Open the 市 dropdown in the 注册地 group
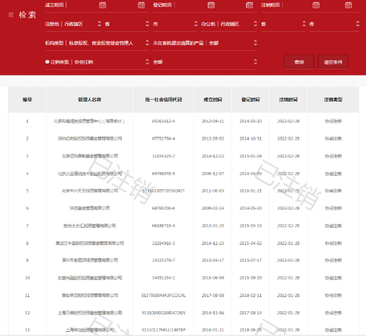 point(175,24)
